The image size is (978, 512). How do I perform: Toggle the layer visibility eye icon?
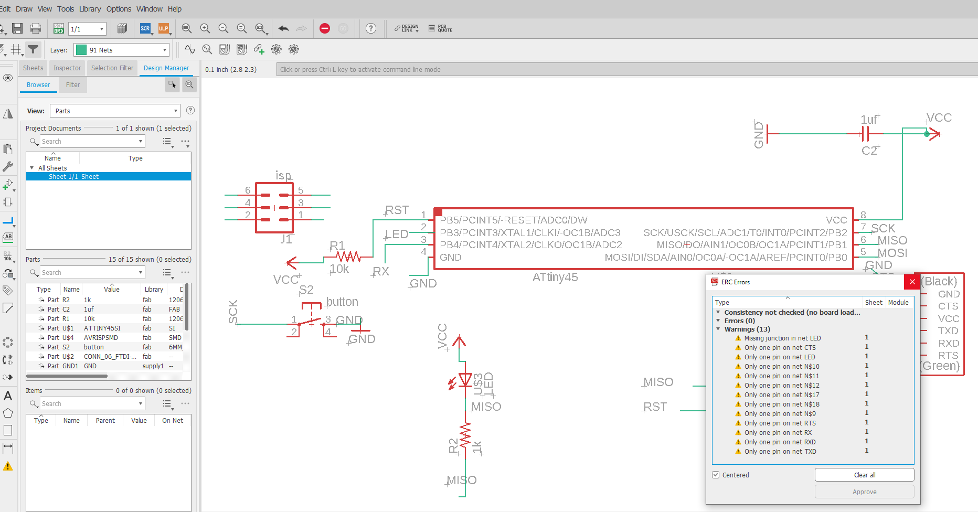8,78
